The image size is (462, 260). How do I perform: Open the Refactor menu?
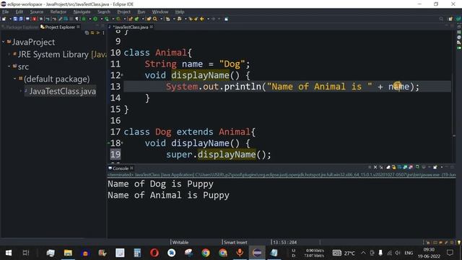pos(58,12)
